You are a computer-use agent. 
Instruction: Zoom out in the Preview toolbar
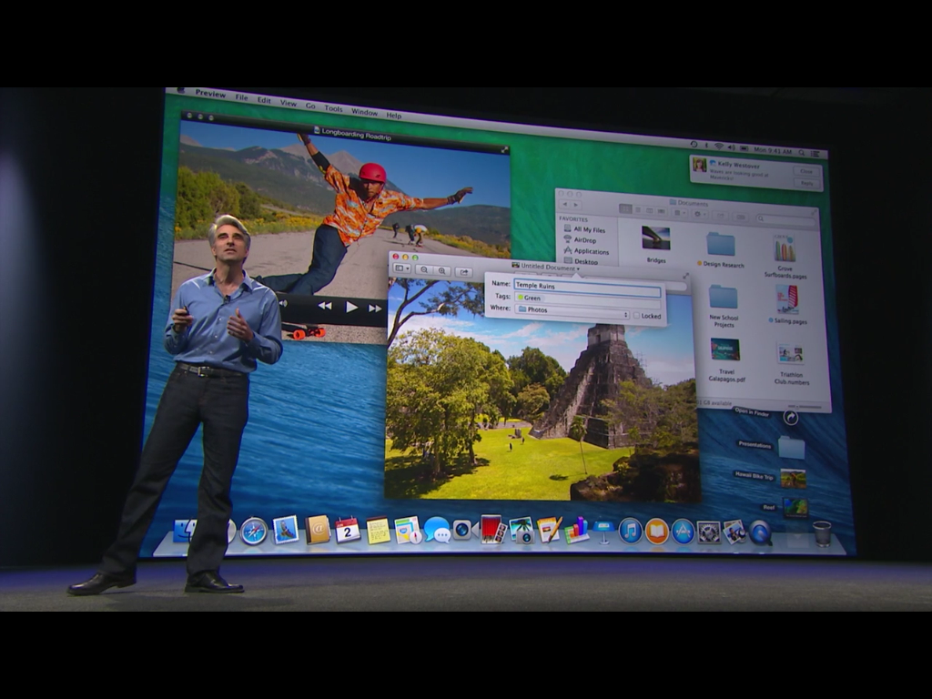[x=424, y=269]
